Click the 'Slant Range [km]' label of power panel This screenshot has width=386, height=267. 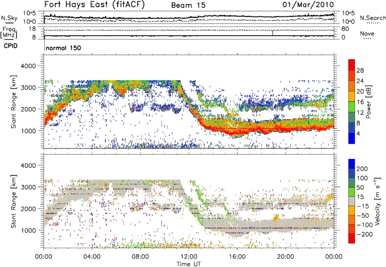click(x=14, y=102)
